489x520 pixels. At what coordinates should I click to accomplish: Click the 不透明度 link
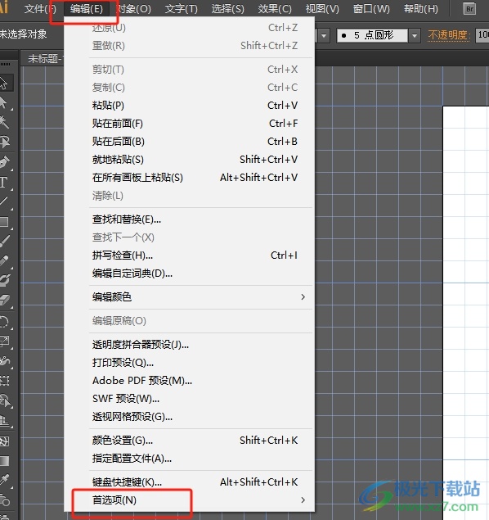(x=449, y=35)
